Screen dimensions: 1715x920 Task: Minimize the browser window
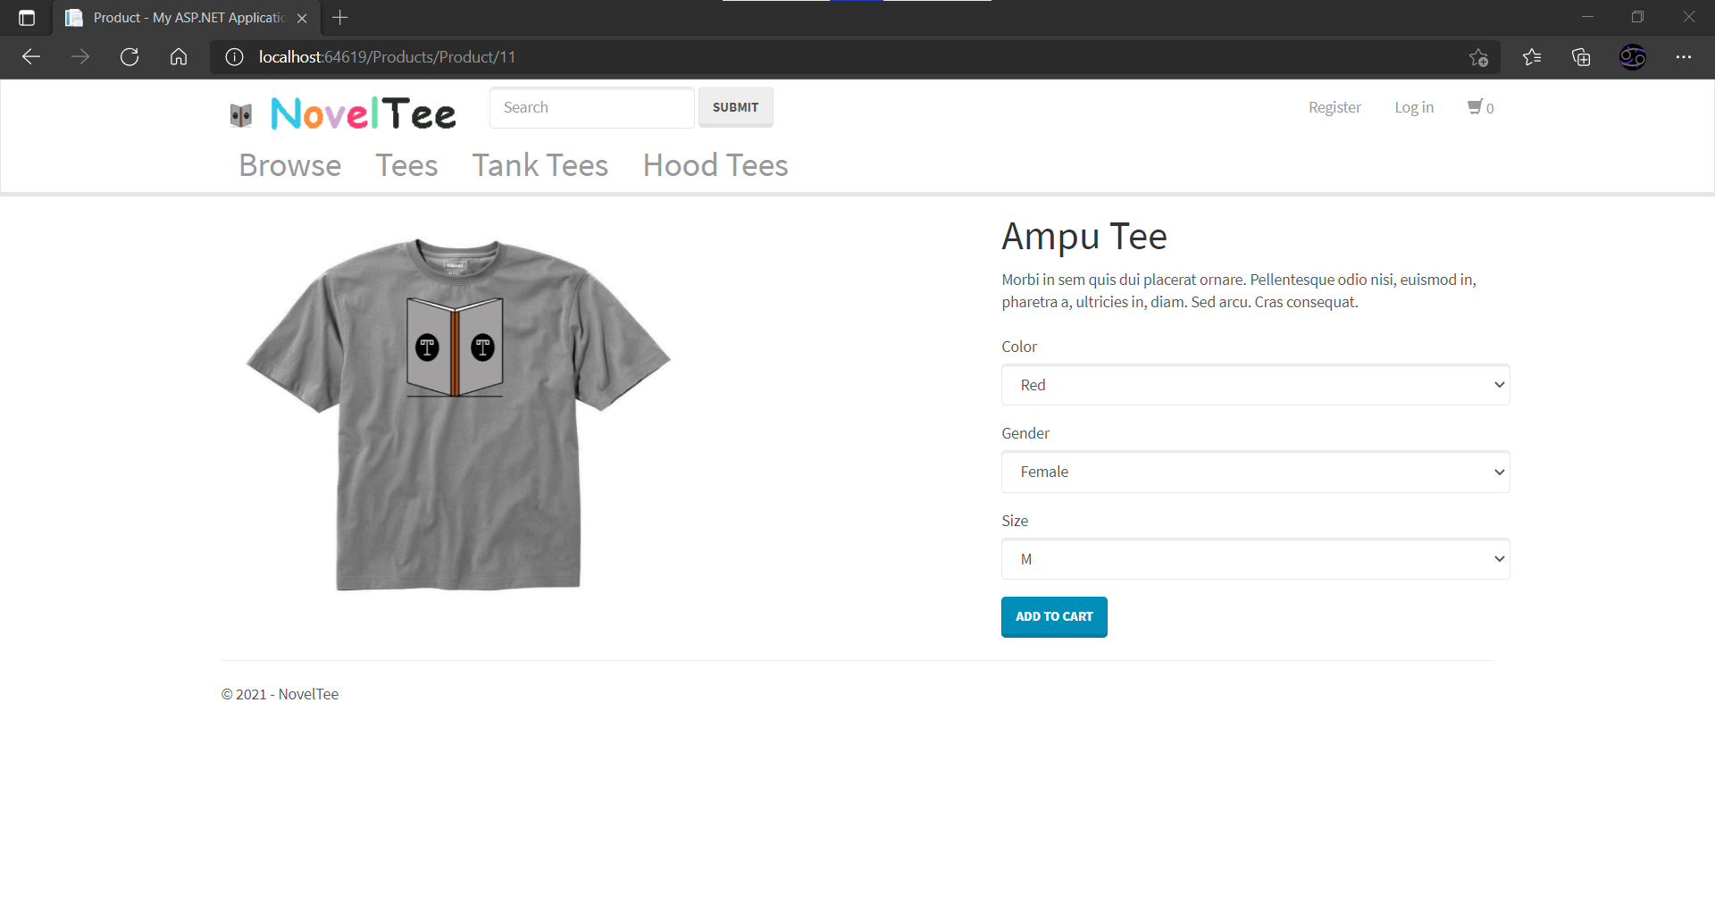1587,17
